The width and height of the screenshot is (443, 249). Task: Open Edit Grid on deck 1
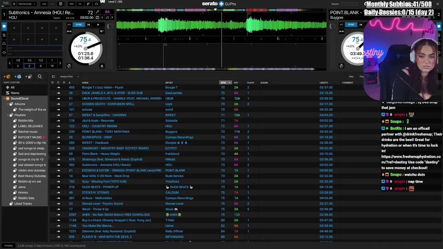70,18
